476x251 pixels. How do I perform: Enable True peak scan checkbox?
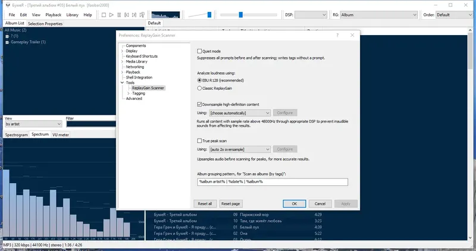point(199,141)
